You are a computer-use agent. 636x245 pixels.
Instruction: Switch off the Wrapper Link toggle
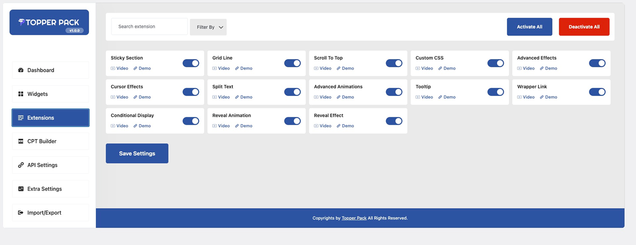coord(597,92)
